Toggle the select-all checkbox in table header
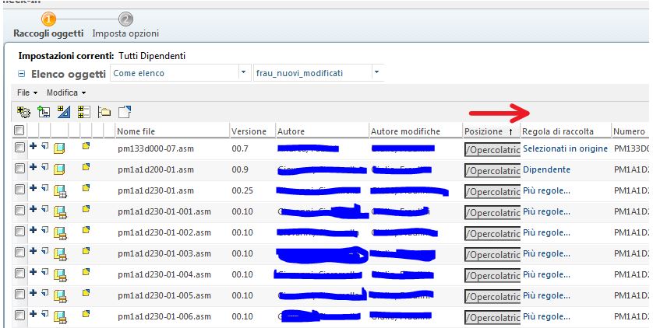 19,131
